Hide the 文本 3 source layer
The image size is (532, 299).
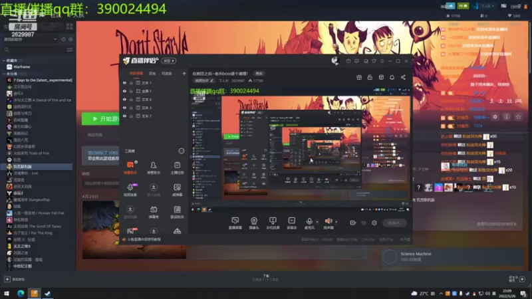click(x=124, y=108)
